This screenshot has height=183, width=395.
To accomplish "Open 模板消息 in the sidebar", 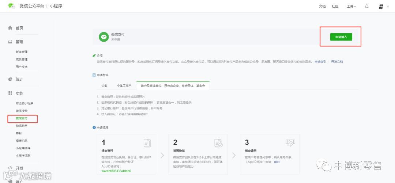I will point(22,141).
